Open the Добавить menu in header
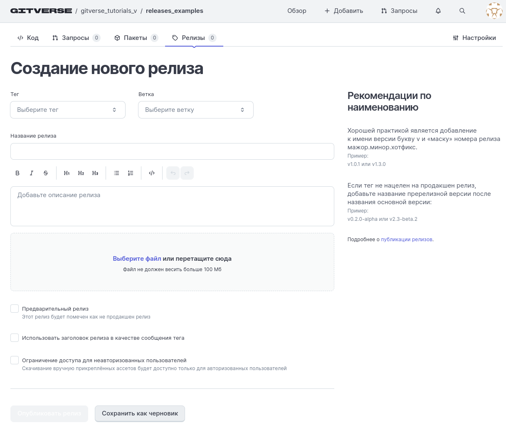 pos(344,11)
